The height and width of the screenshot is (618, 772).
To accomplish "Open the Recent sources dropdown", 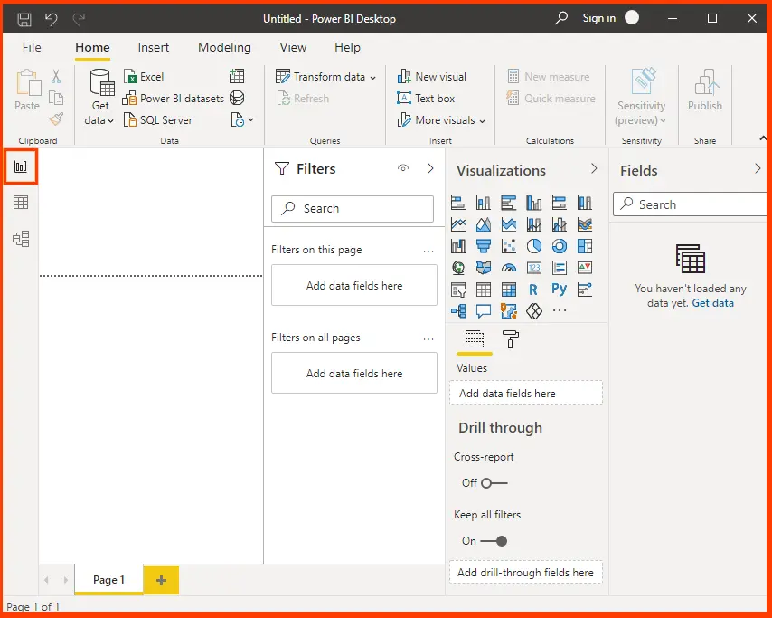I will pos(242,119).
